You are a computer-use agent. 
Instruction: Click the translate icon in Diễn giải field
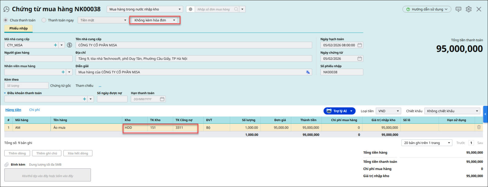(308, 72)
